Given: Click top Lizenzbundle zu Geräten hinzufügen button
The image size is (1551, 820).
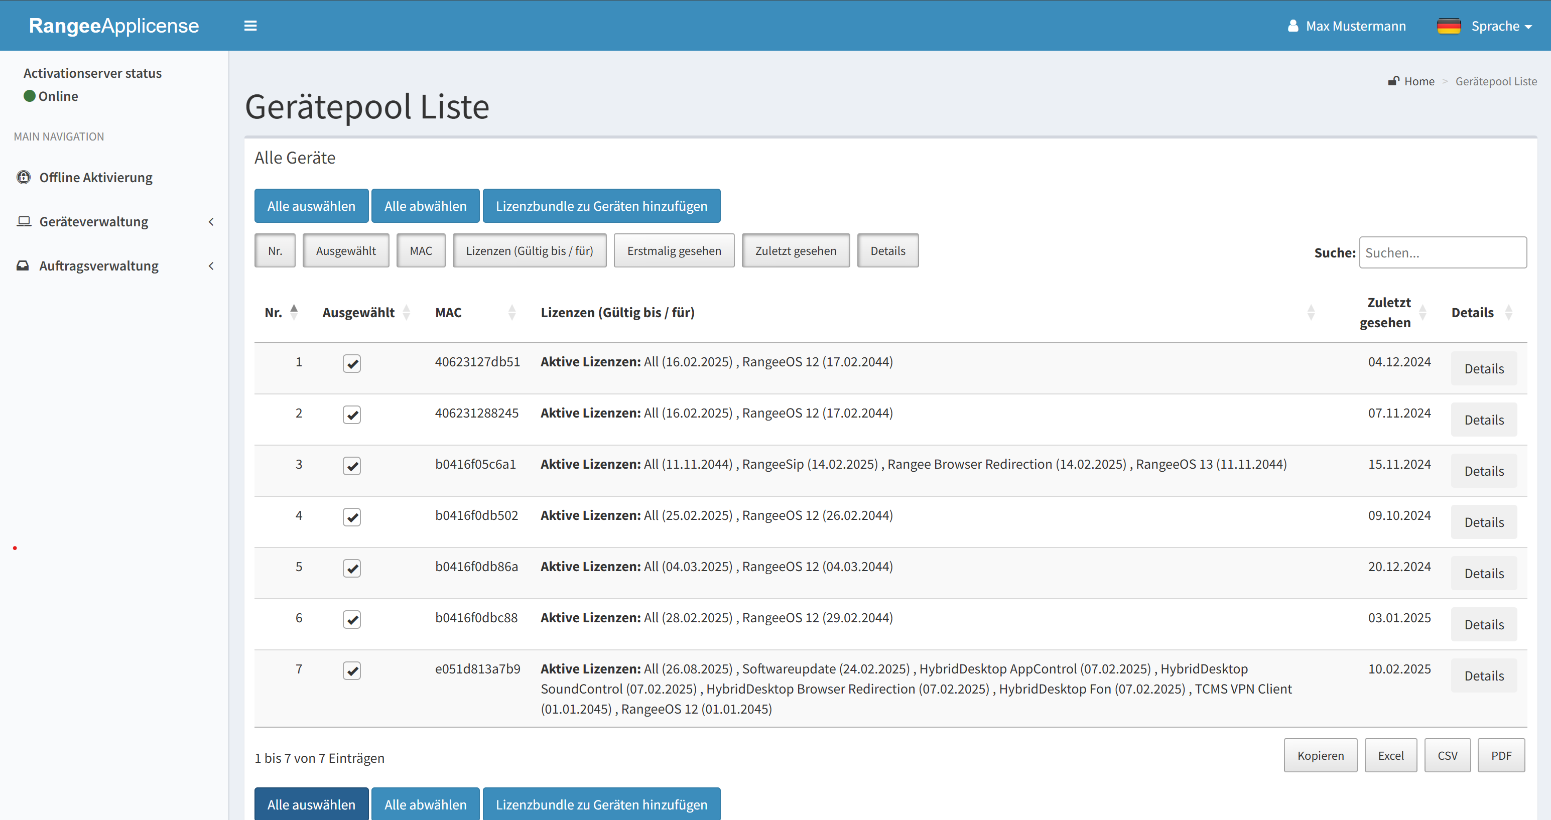Looking at the screenshot, I should coord(601,206).
